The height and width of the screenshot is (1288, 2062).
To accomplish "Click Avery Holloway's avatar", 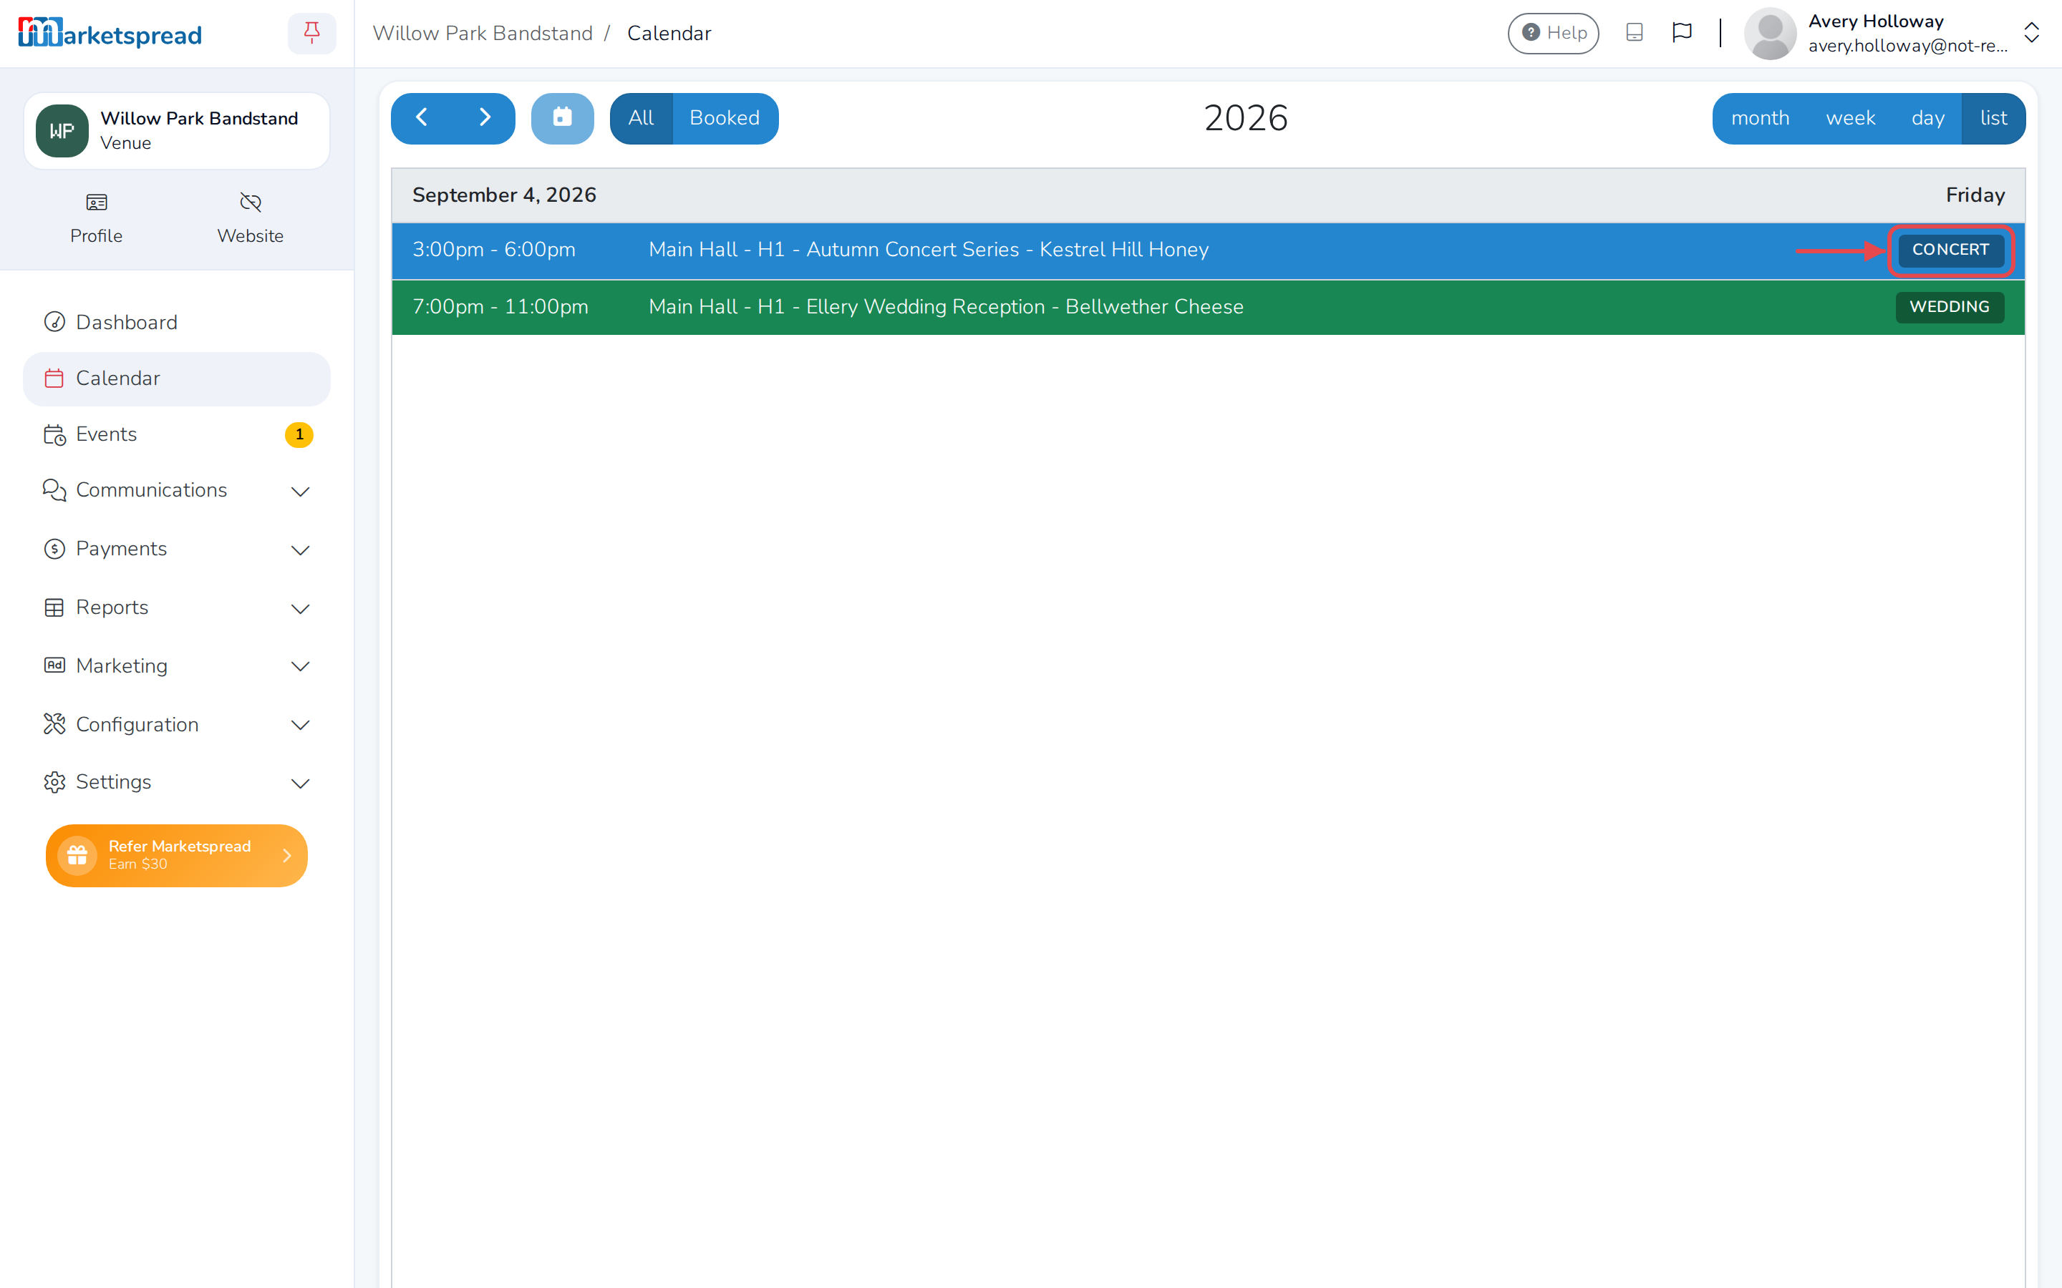I will (x=1770, y=33).
